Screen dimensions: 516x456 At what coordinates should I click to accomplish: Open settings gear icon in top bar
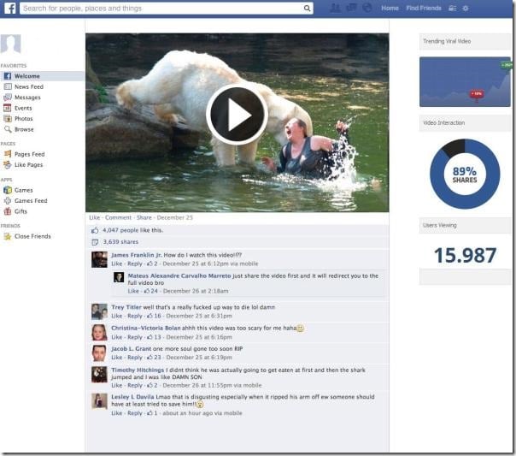tap(466, 9)
